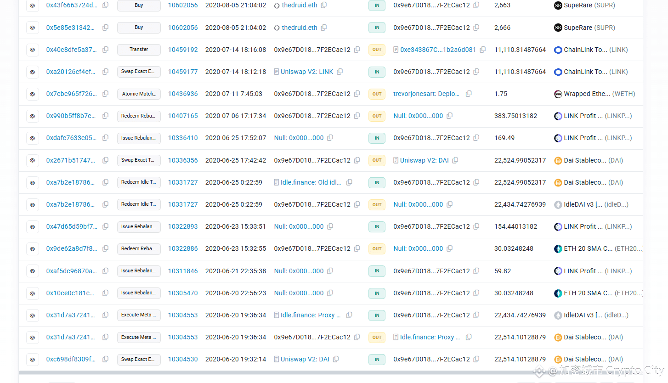Open block 10305470
668x383 pixels.
tap(183, 293)
